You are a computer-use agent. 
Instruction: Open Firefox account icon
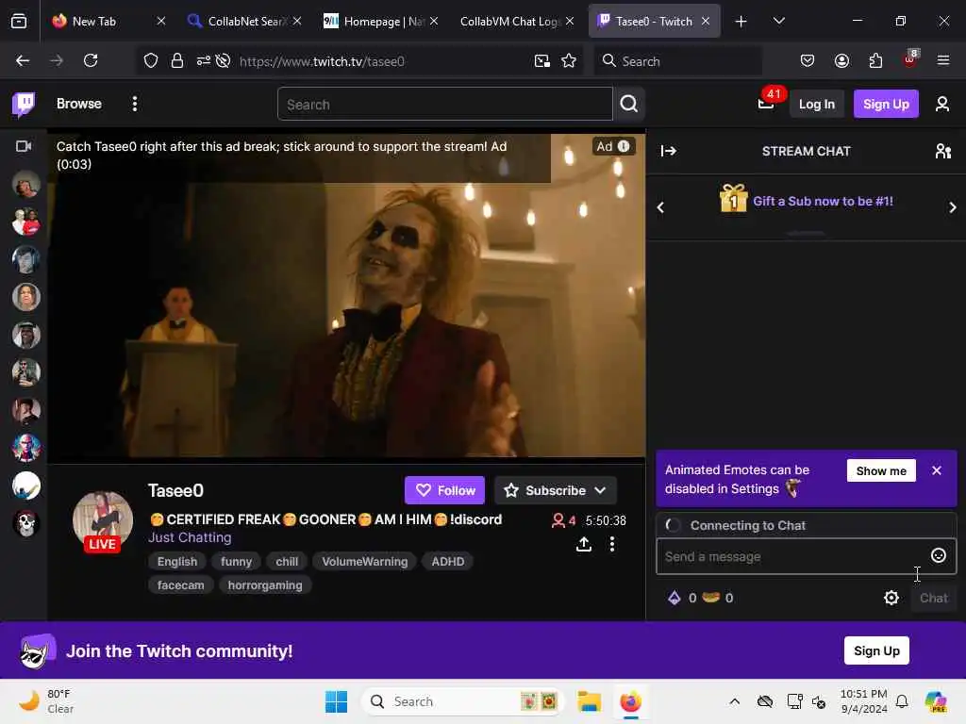click(x=841, y=60)
